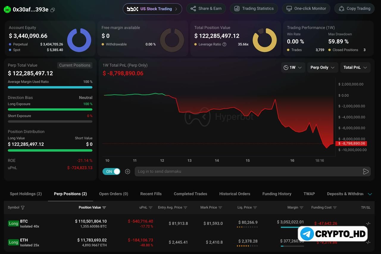The width and height of the screenshot is (381, 254).
Task: Click the Current Positions button
Action: pos(75,65)
